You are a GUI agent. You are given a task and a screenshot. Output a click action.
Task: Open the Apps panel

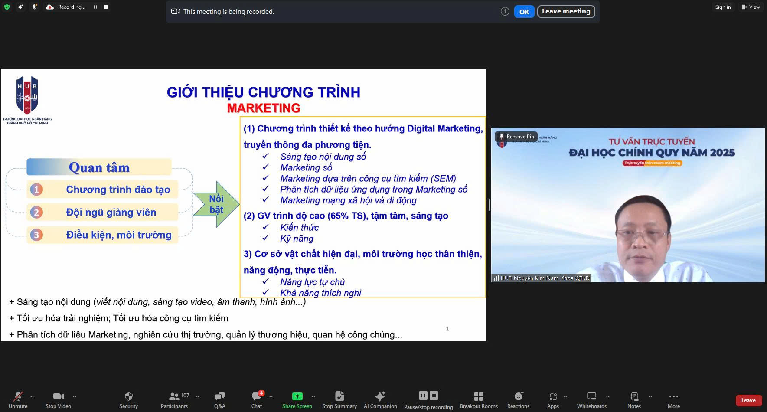[x=553, y=400]
